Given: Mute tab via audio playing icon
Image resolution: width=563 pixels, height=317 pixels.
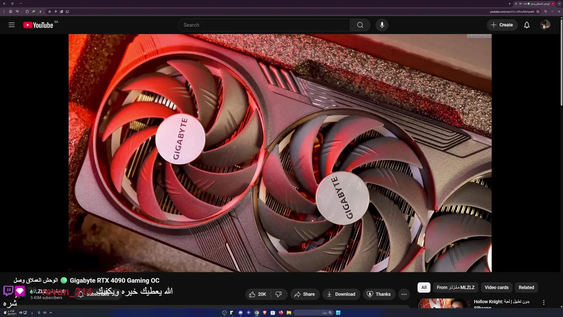Looking at the screenshot, I should [x=520, y=4].
